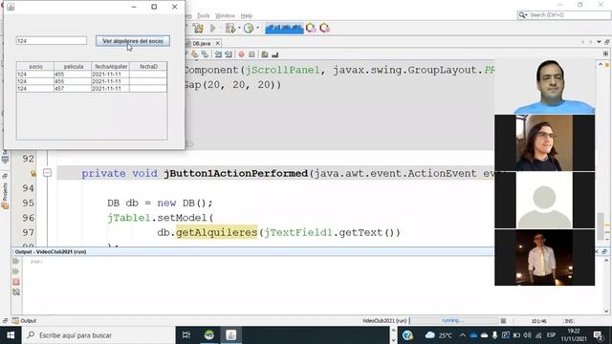Select 'pelicula' column header in table

(x=74, y=66)
